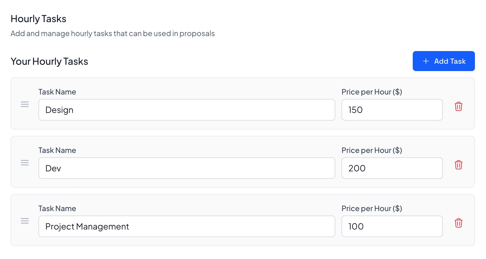Focus the Project Management name field
Viewport: 486px width, 259px height.
[x=187, y=226]
